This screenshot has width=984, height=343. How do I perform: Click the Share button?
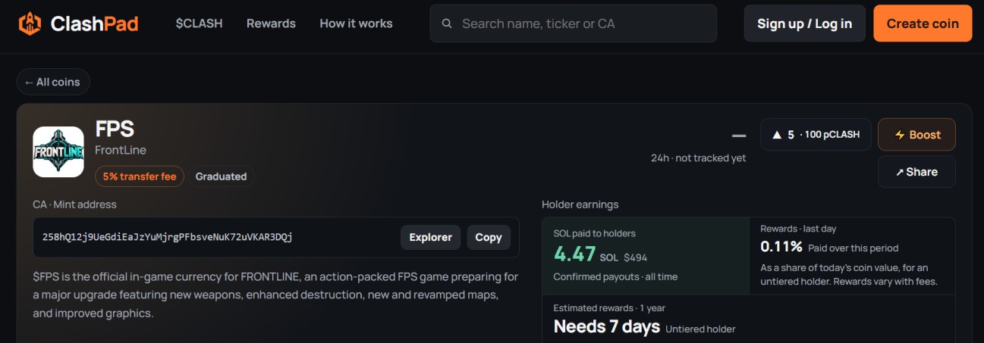pyautogui.click(x=916, y=172)
